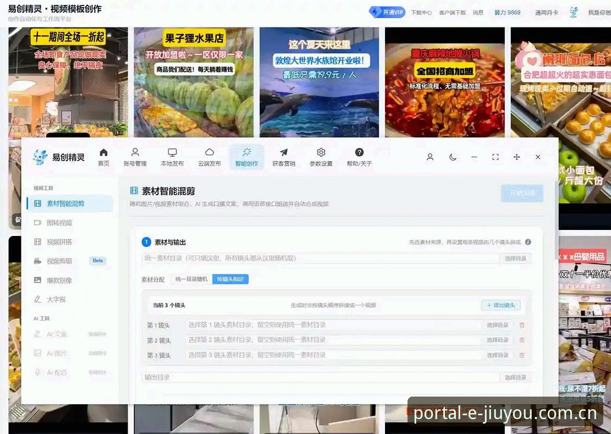611x434 pixels.
Task: Click the 易创精灵 app logo
Action: tap(58, 157)
